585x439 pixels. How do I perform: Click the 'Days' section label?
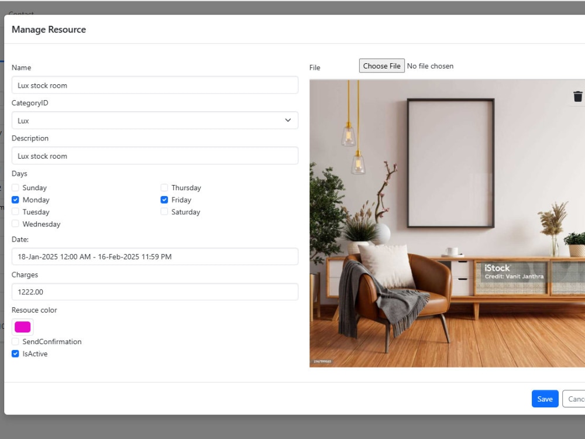coord(19,174)
